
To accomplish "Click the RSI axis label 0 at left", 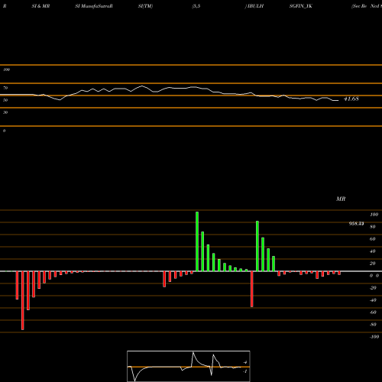I will [4, 131].
